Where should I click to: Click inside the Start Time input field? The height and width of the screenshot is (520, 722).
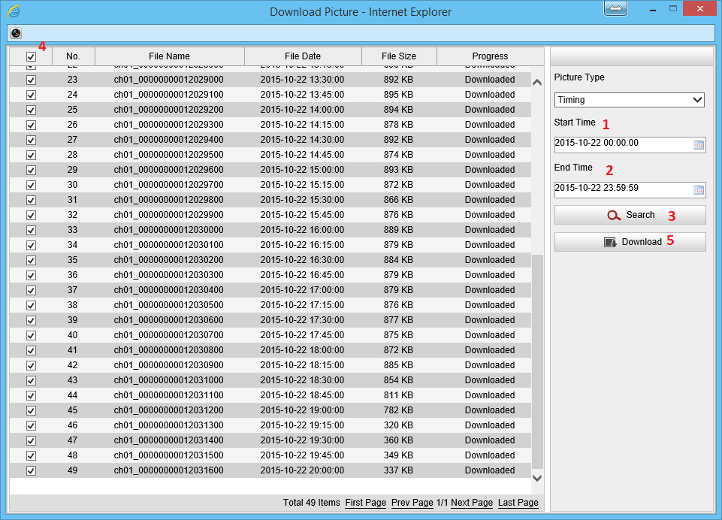pyautogui.click(x=620, y=145)
